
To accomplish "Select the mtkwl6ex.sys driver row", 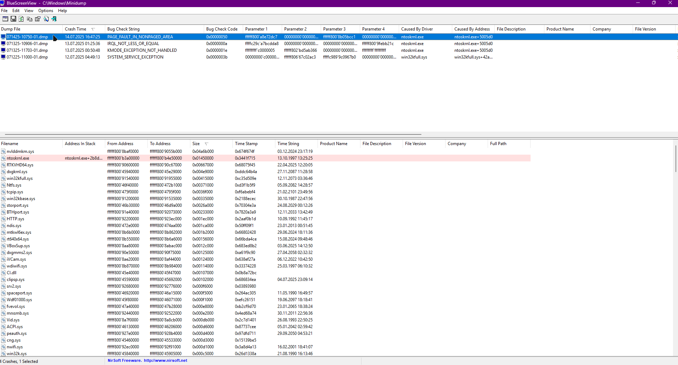I will [265, 232].
